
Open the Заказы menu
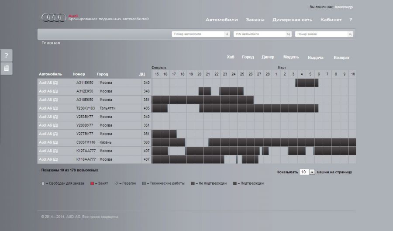tap(255, 20)
